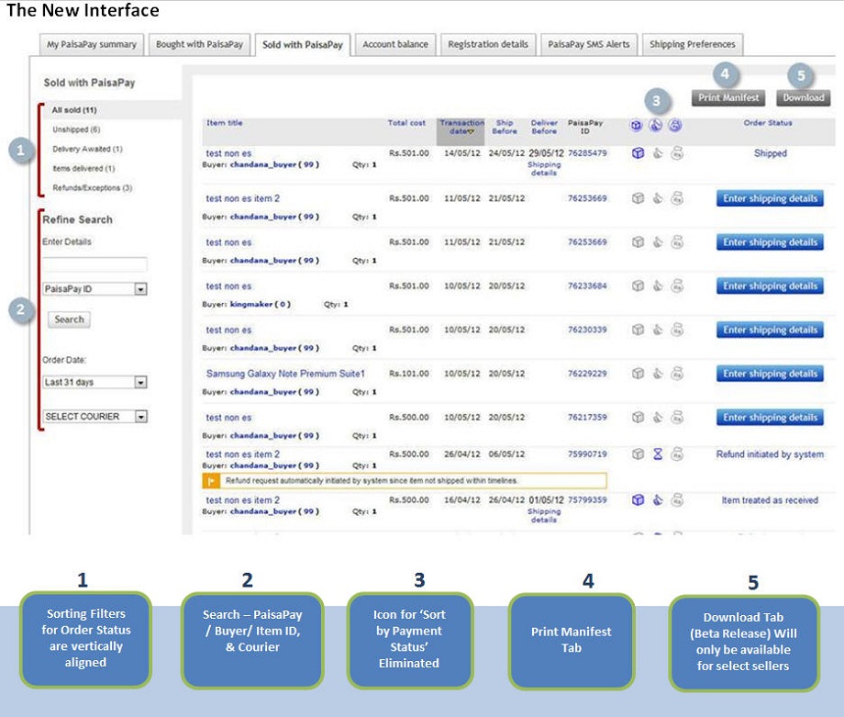
Task: Click the blue shipped box icon for order 75799359
Action: 638,500
